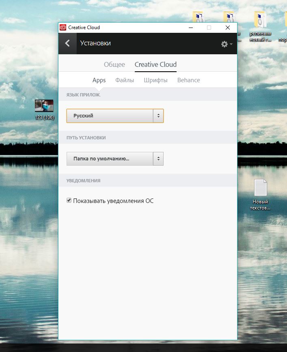This screenshot has width=287, height=352.
Task: Click the ПУТЬ УСТАНОВКИ section header
Action: click(86, 138)
